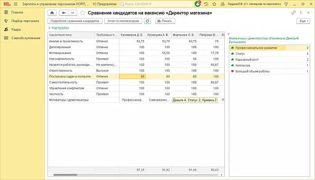
Task: Click the user profile icon
Action: [x=222, y=4]
